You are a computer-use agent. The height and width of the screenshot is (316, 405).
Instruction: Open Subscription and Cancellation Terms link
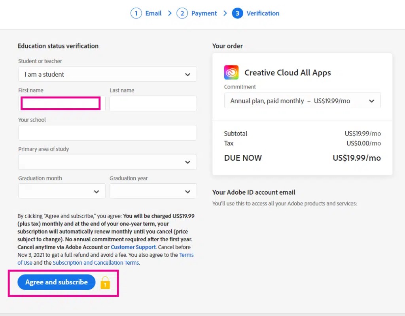click(96, 262)
